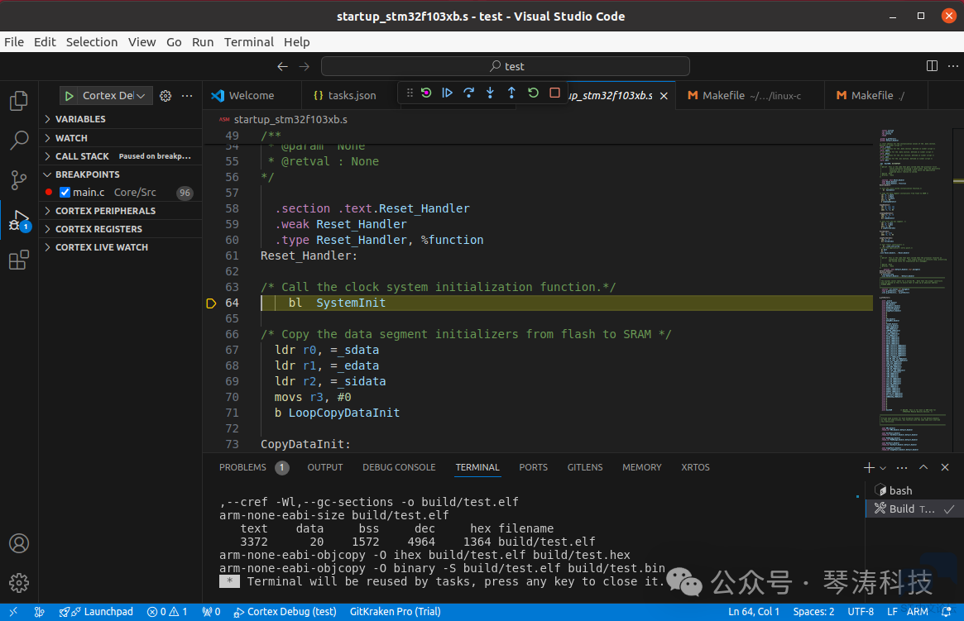Screen dimensions: 964x621
Task: Open the Selection menu
Action: click(92, 42)
